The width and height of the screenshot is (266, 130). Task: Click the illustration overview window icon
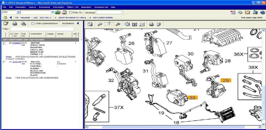click(x=90, y=24)
